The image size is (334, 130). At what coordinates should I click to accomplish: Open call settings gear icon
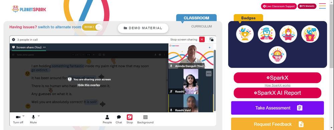click(14, 40)
